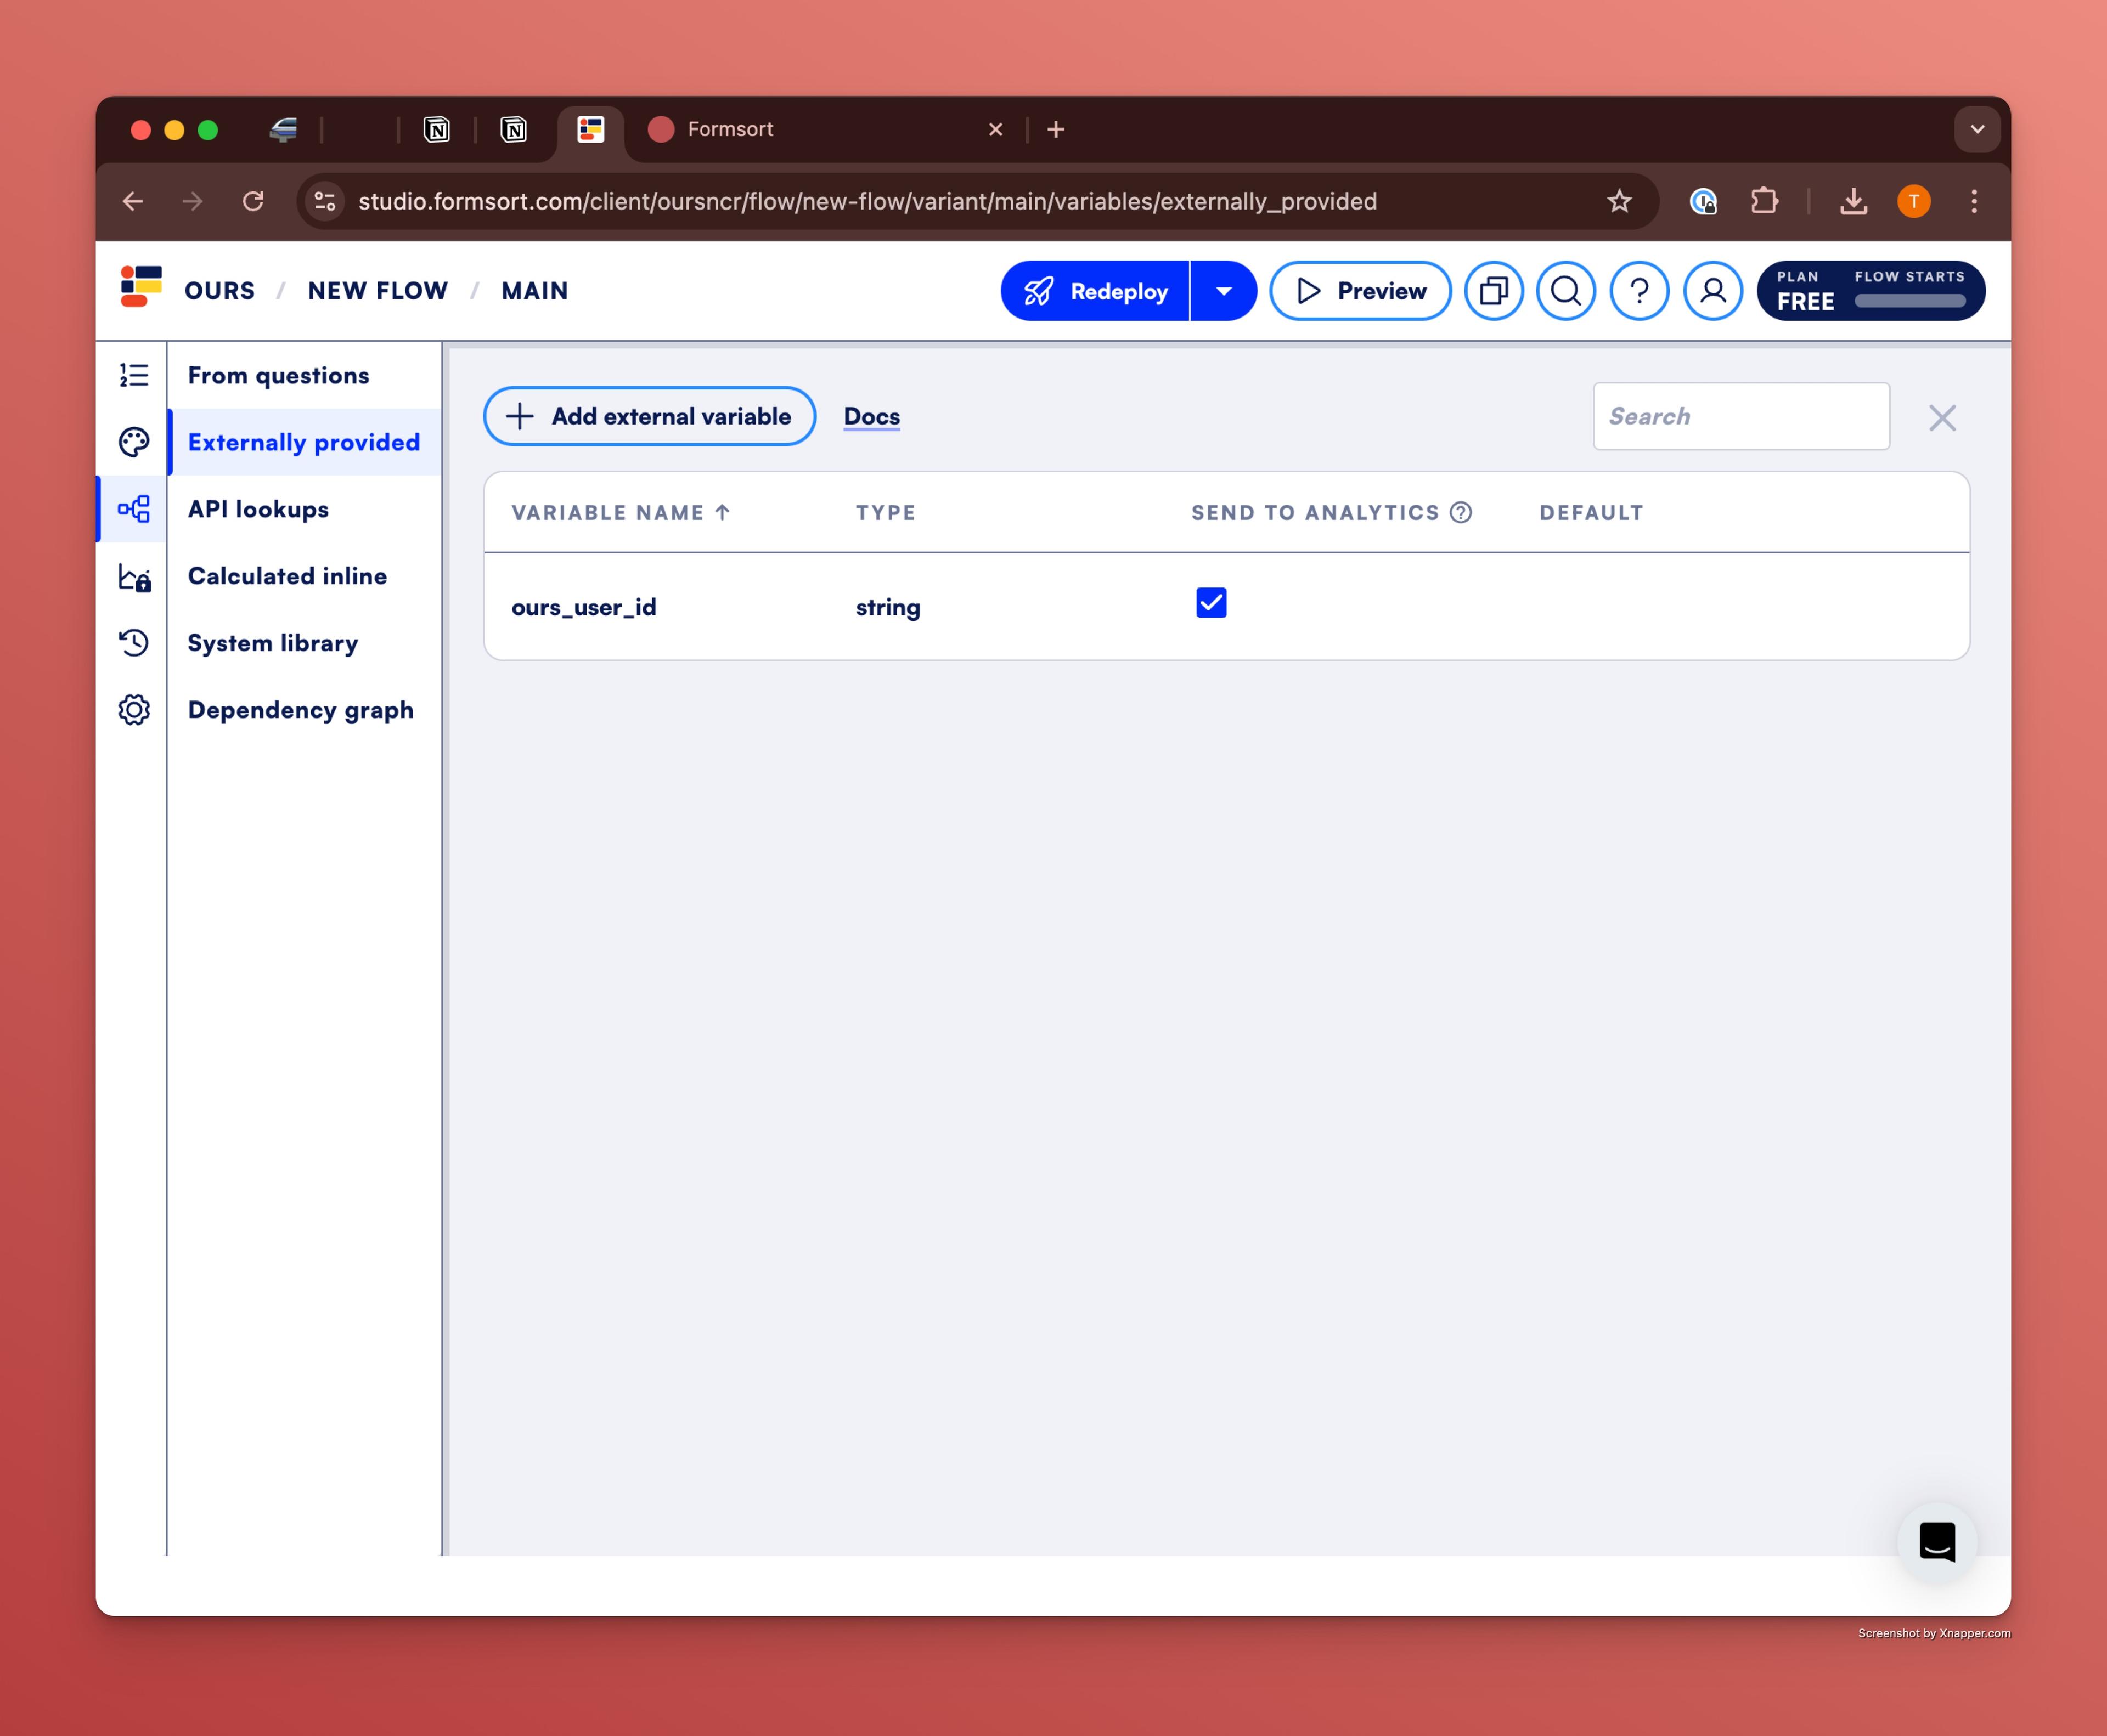
Task: Open the user account profile icon
Action: (x=1713, y=291)
